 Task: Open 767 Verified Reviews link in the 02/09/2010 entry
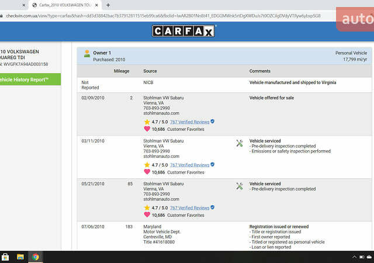[x=189, y=122]
